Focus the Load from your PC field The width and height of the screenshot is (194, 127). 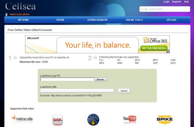pyautogui.click(x=67, y=79)
